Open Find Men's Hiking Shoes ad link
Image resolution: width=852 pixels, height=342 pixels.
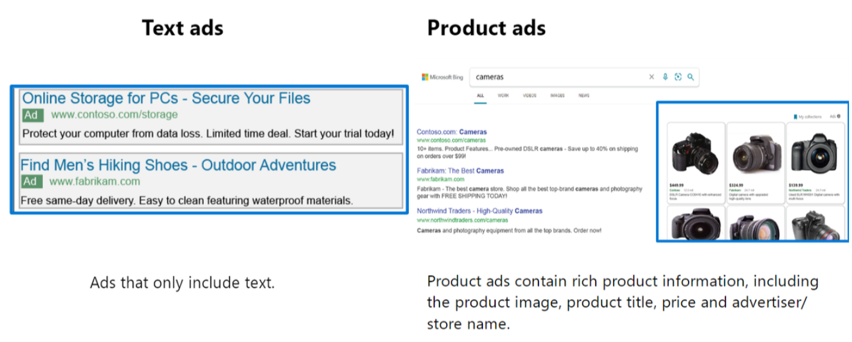[178, 165]
